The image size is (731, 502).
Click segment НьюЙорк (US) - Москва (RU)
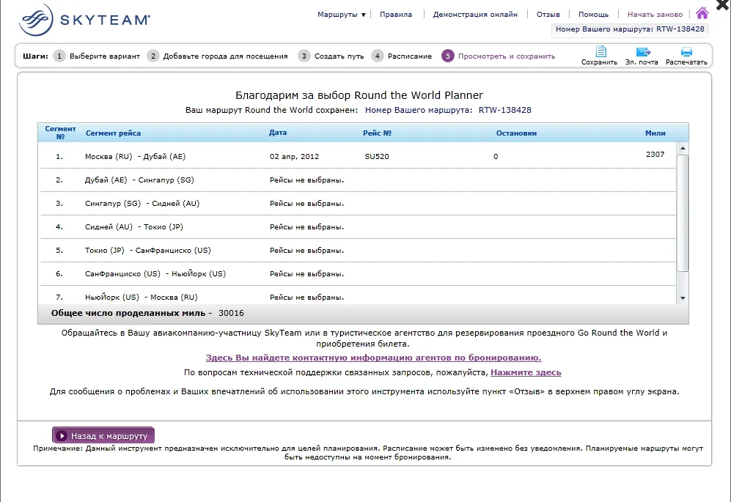(x=142, y=297)
